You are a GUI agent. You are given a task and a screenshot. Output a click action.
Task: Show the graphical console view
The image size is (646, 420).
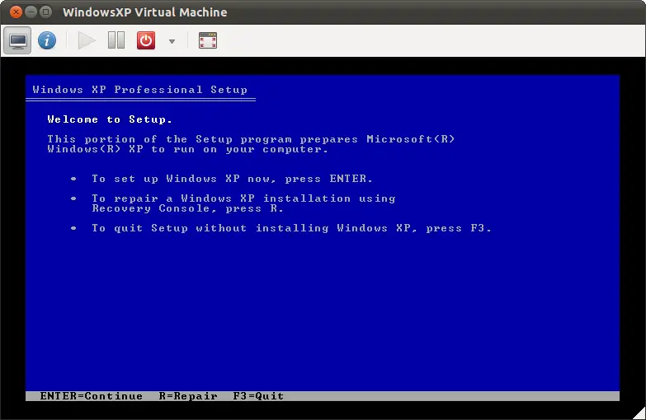tap(17, 40)
